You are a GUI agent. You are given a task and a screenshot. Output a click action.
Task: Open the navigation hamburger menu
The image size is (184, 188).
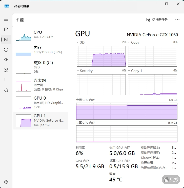(6, 19)
